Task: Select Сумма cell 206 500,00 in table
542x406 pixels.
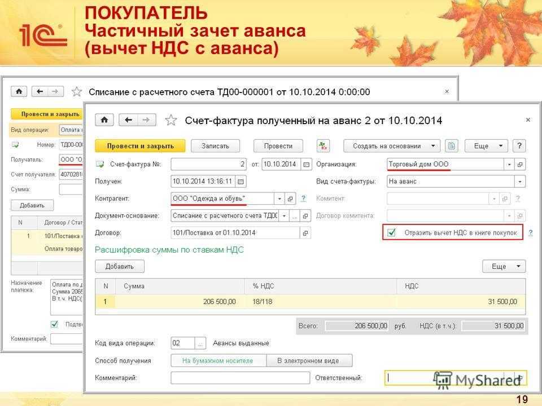Action: coord(180,301)
